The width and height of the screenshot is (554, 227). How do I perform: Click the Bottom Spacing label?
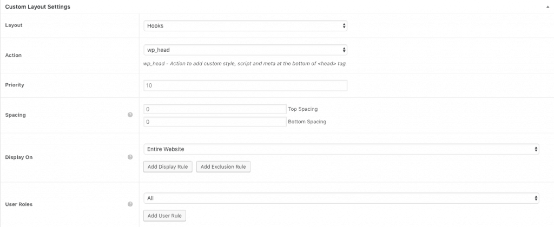coord(307,122)
